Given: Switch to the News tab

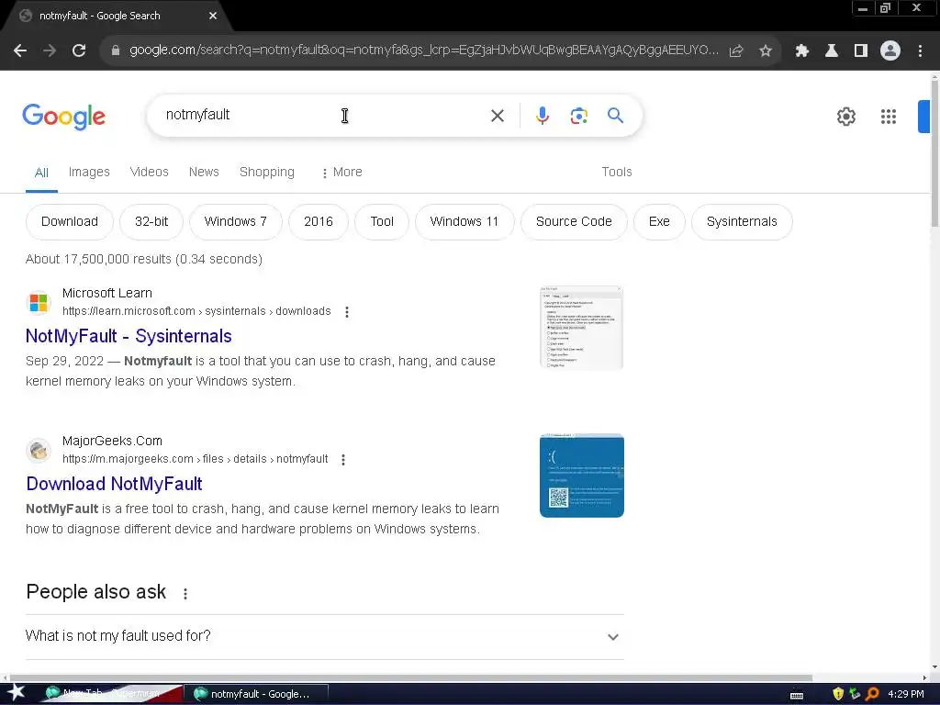Looking at the screenshot, I should click(x=204, y=172).
